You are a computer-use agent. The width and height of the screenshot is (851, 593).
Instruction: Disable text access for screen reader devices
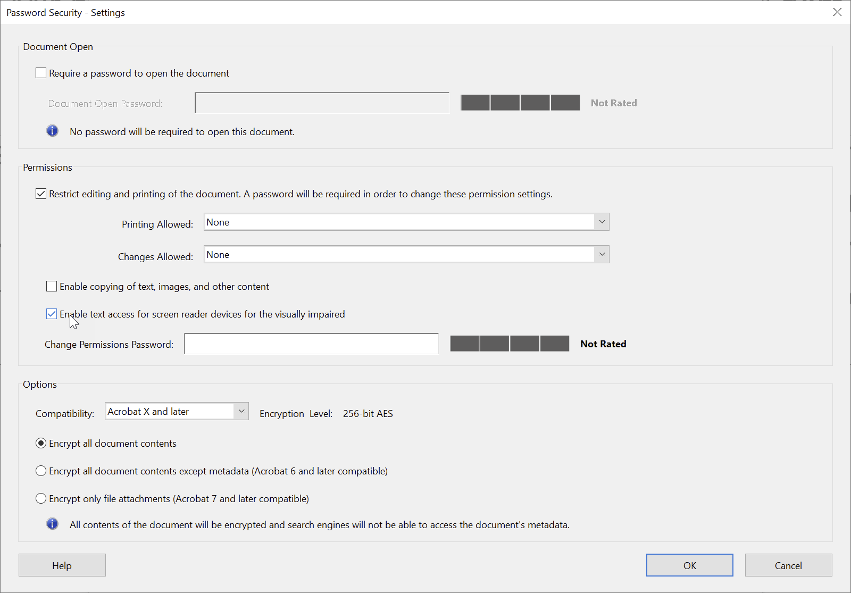[51, 314]
